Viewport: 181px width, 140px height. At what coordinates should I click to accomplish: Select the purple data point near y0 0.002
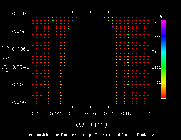point(45,87)
